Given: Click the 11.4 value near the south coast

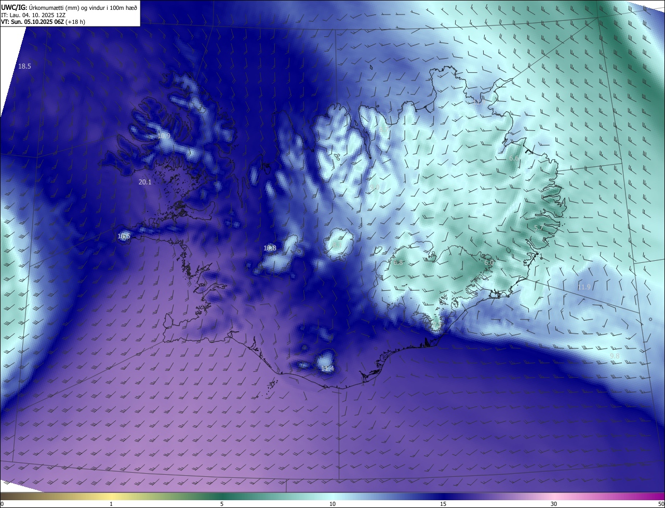Looking at the screenshot, I should (327, 369).
